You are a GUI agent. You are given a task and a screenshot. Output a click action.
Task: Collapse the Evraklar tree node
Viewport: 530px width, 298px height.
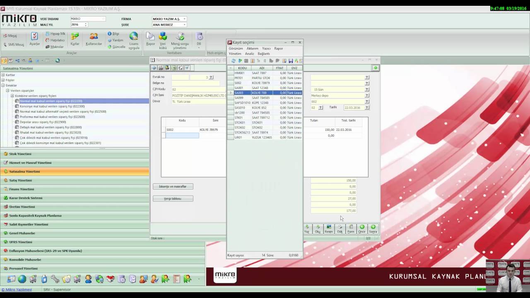point(3,85)
